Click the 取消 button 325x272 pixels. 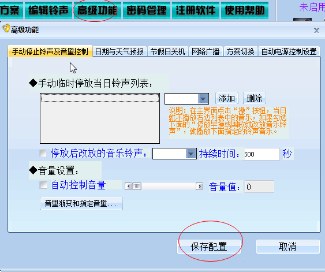coord(288,247)
